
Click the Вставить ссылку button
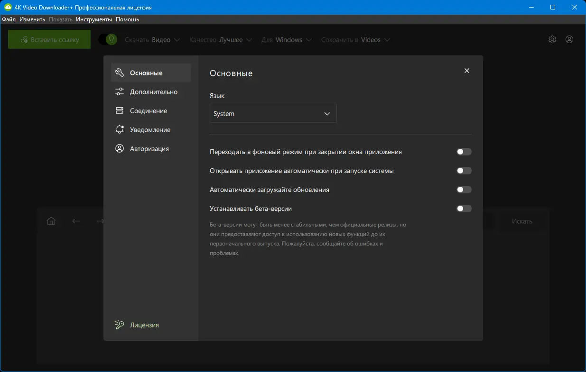coord(49,40)
